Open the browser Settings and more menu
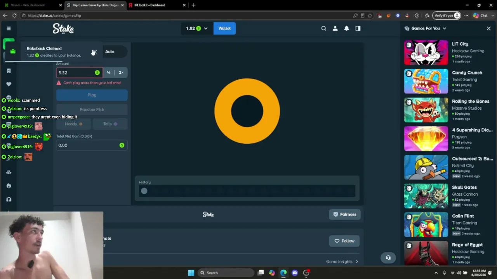The height and width of the screenshot is (279, 497). (466, 15)
